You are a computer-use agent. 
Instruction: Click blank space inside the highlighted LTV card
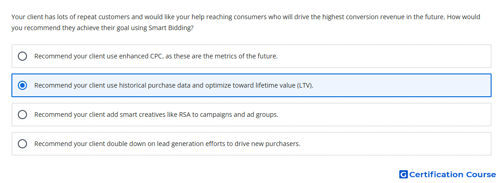(x=401, y=85)
